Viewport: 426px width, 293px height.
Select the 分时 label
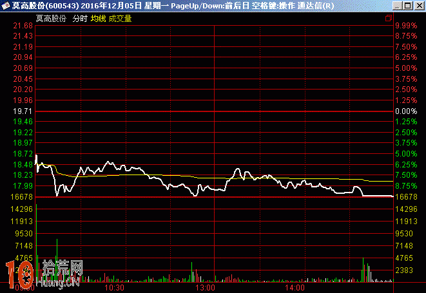80,19
